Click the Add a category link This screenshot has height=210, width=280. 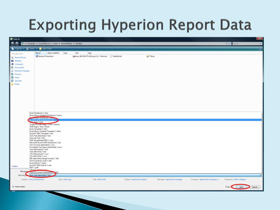tap(240, 179)
